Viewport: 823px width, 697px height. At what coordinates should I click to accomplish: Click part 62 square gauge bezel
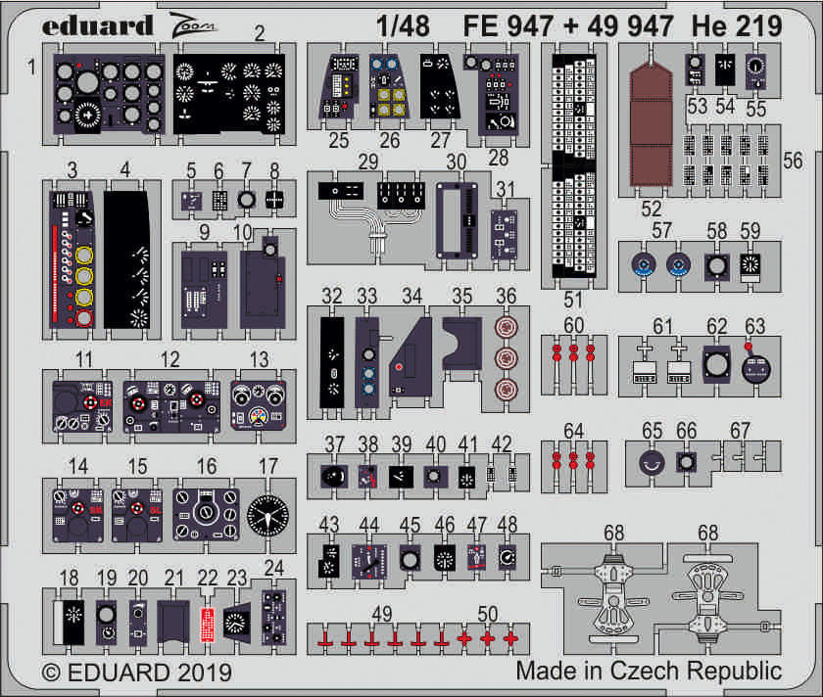pyautogui.click(x=716, y=363)
